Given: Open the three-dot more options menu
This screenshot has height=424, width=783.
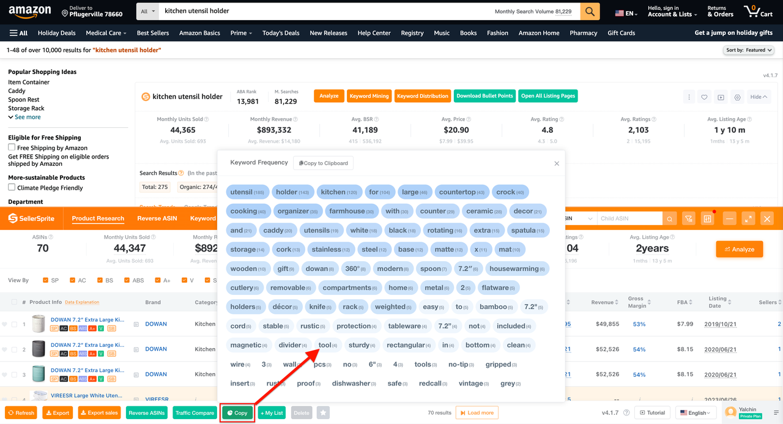Looking at the screenshot, I should pos(689,97).
